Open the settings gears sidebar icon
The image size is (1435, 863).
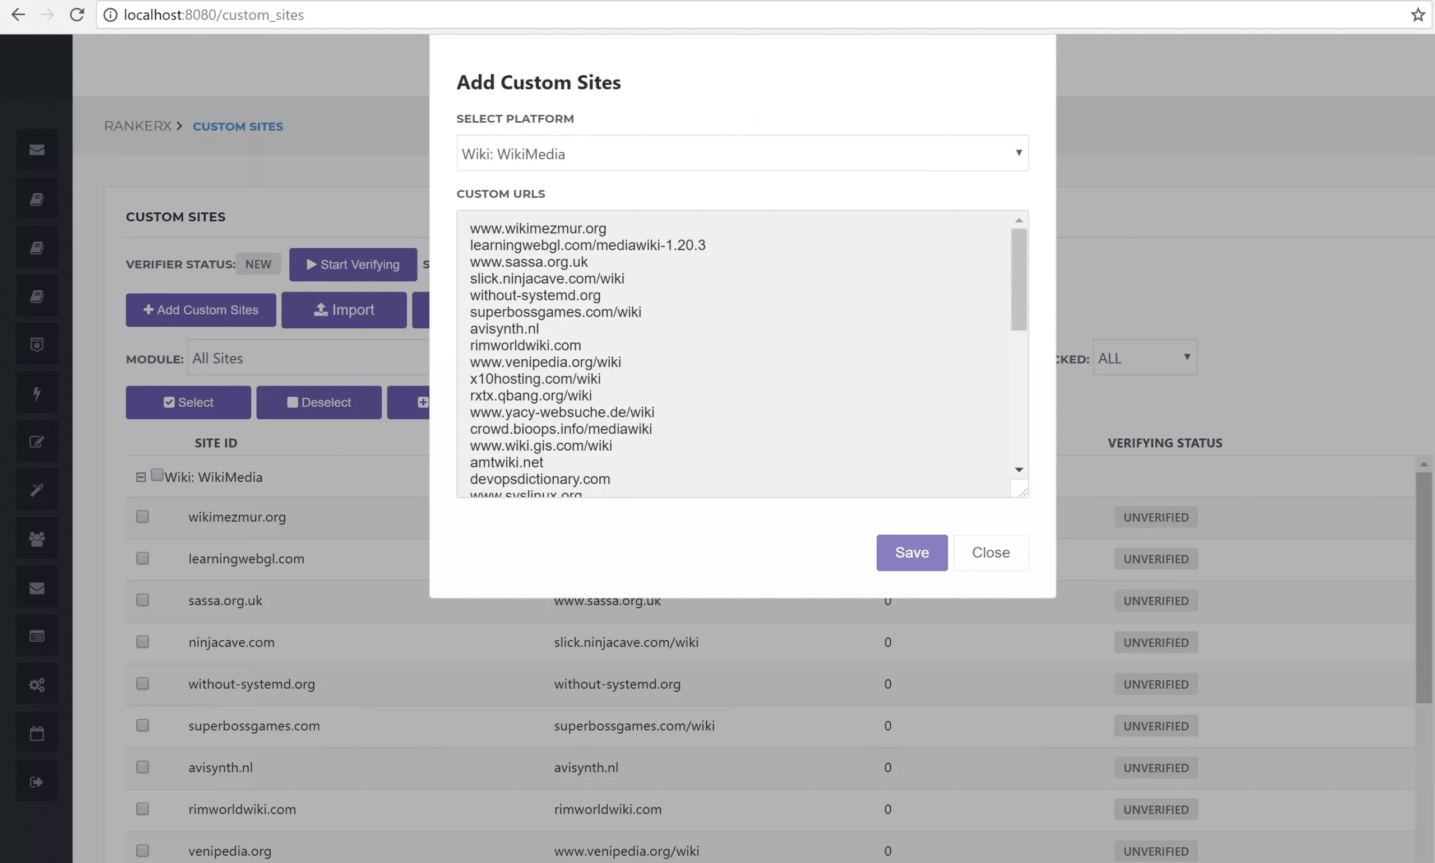(x=36, y=684)
